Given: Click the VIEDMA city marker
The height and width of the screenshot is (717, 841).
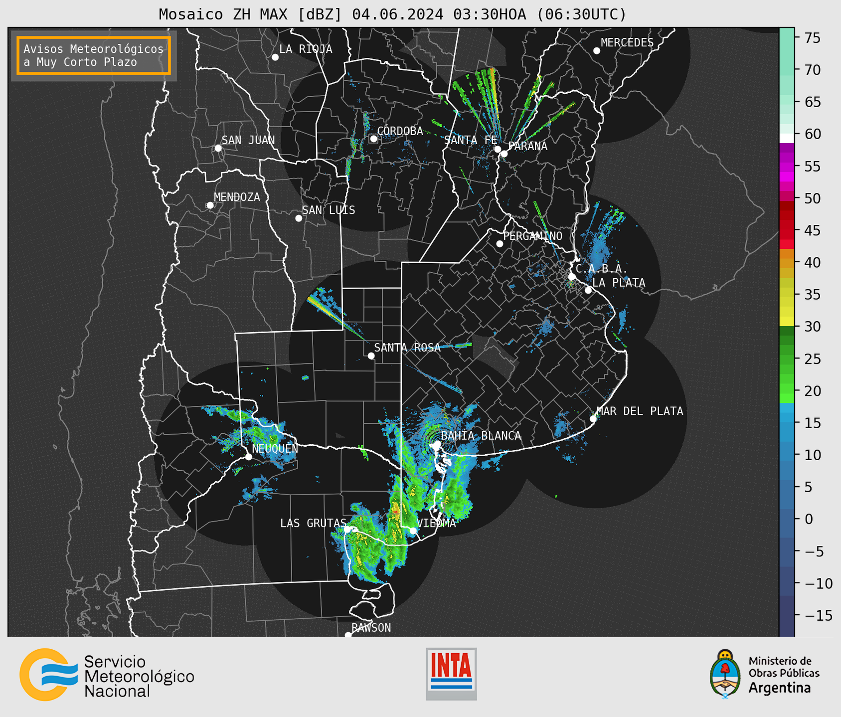Looking at the screenshot, I should point(413,531).
